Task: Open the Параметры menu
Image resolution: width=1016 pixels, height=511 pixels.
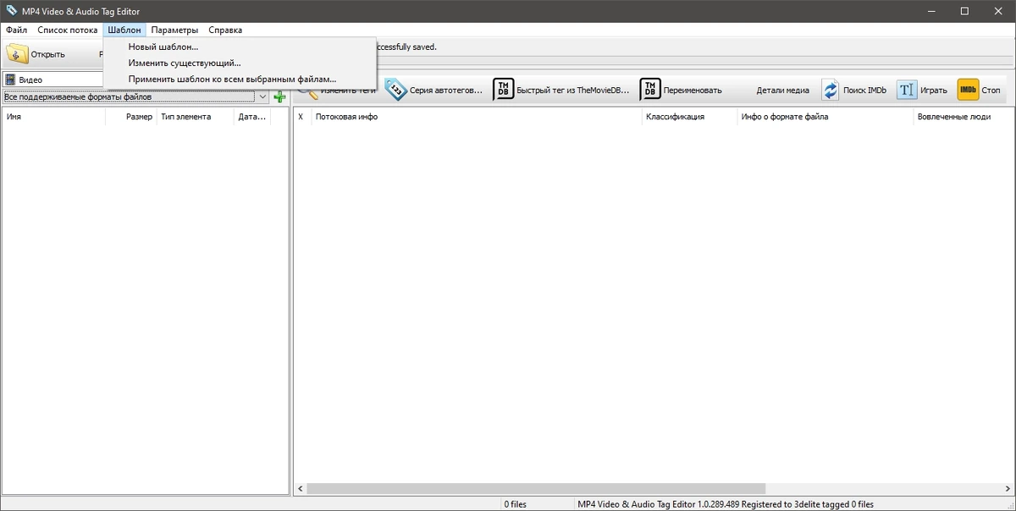Action: tap(174, 30)
